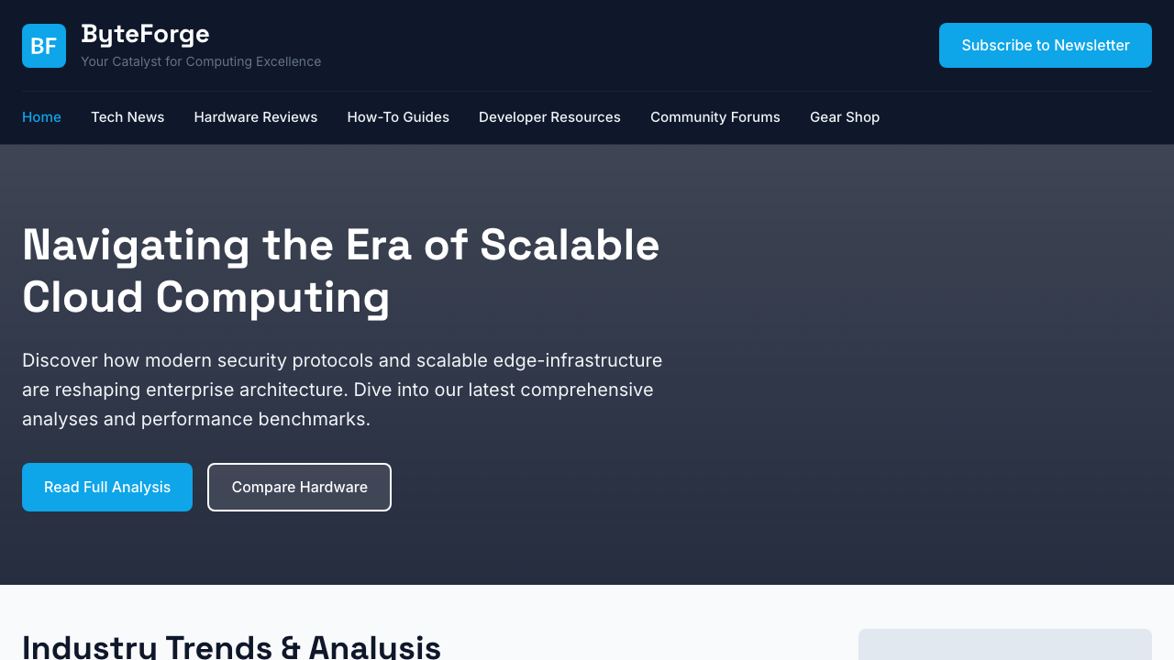
Task: Click the 'Your Catalyst for Computing Excellence' tagline
Action: pyautogui.click(x=201, y=61)
